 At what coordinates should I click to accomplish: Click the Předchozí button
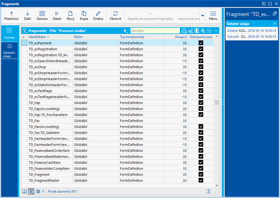(11, 15)
